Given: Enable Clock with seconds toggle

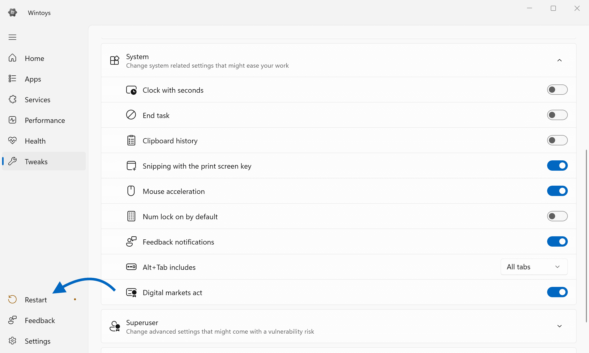Looking at the screenshot, I should (557, 90).
